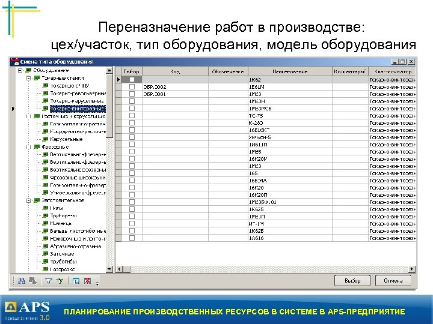This screenshot has height=324, width=433.
Task: Cancel dialog with Отмена button
Action: point(393,281)
